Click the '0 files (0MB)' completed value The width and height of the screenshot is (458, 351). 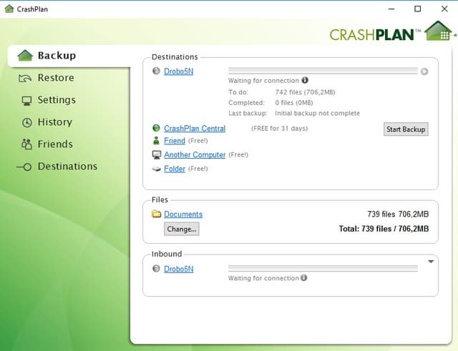(294, 103)
